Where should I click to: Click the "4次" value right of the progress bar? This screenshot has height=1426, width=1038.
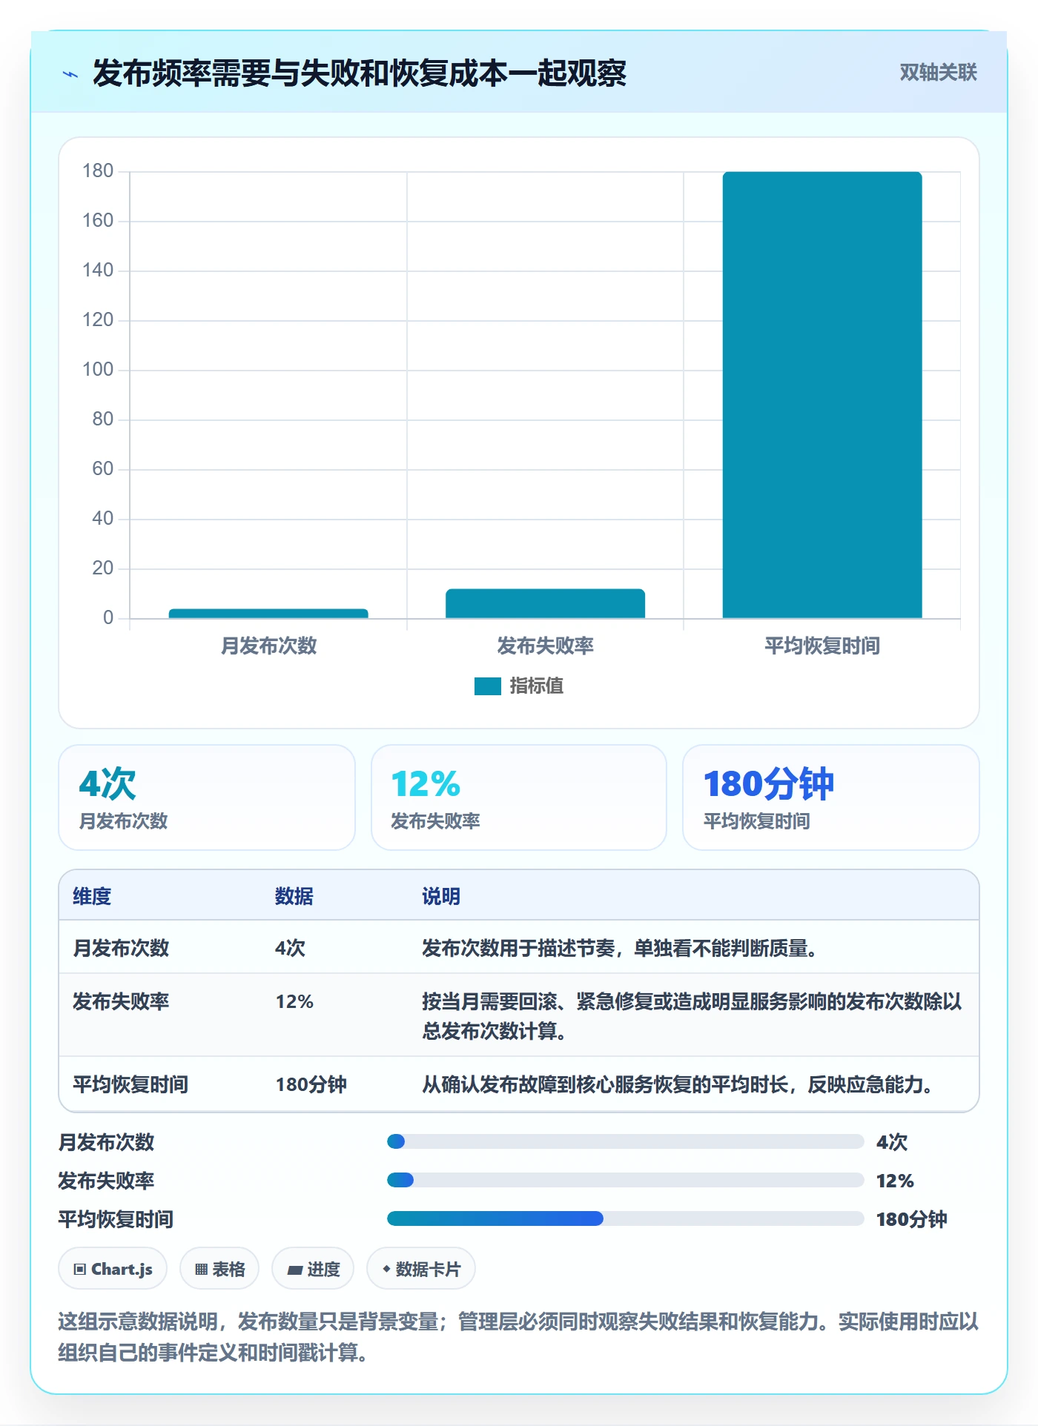coord(892,1142)
